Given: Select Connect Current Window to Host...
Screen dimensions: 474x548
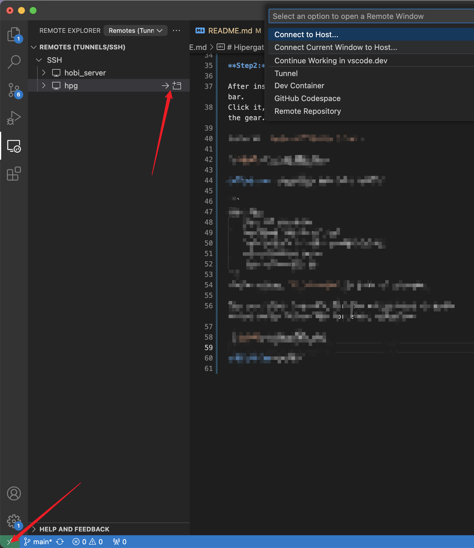Looking at the screenshot, I should point(371,47).
